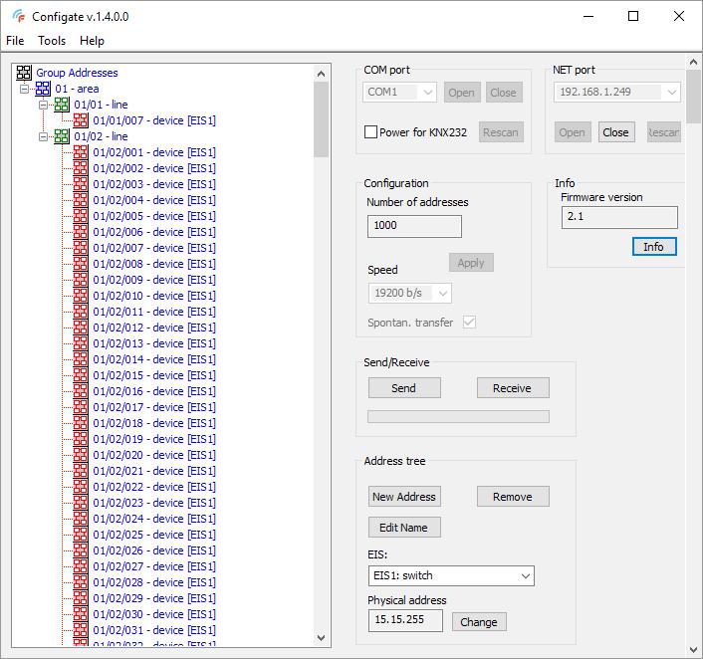Click the tree scrollbar up arrow
703x659 pixels.
pos(321,74)
